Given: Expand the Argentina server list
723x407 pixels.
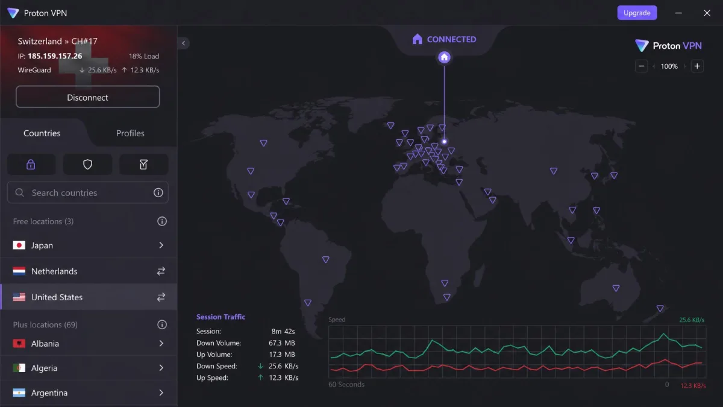Looking at the screenshot, I should (161, 393).
